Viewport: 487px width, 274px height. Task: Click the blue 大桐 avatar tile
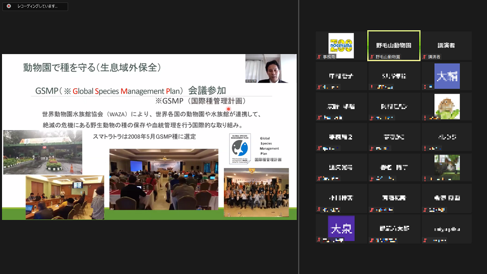(x=447, y=76)
